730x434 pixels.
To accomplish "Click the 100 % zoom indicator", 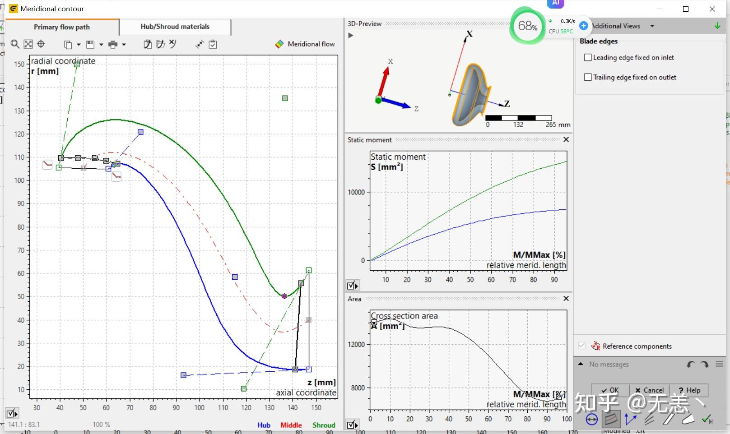I will coord(102,425).
